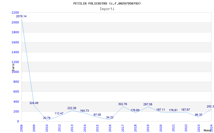Click the y-axis tick 2200
This screenshot has height=133, width=214.
15,13
